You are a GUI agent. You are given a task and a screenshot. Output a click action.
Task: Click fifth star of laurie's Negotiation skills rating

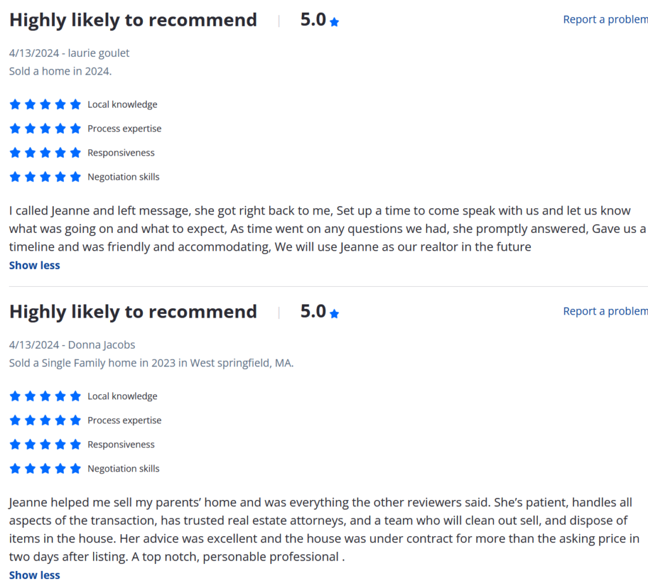tap(75, 177)
